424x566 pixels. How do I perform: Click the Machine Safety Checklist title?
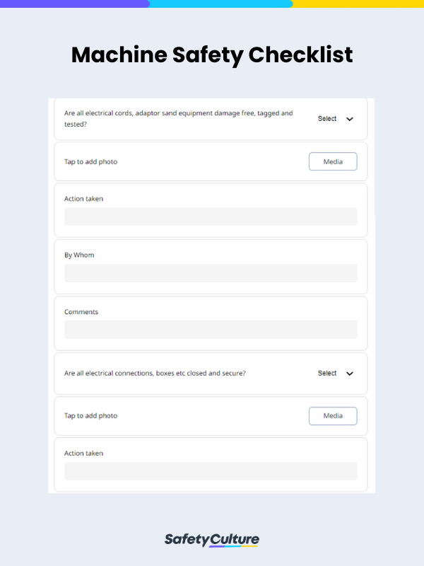pyautogui.click(x=211, y=55)
